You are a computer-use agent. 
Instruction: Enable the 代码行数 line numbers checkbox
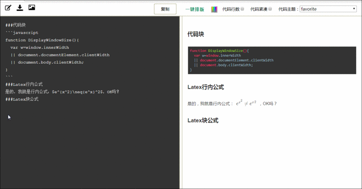click(x=242, y=9)
